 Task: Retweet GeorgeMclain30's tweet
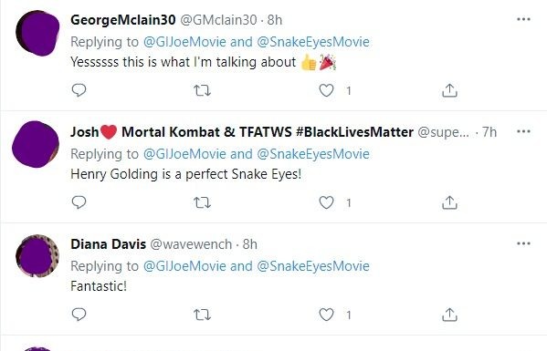[202, 90]
